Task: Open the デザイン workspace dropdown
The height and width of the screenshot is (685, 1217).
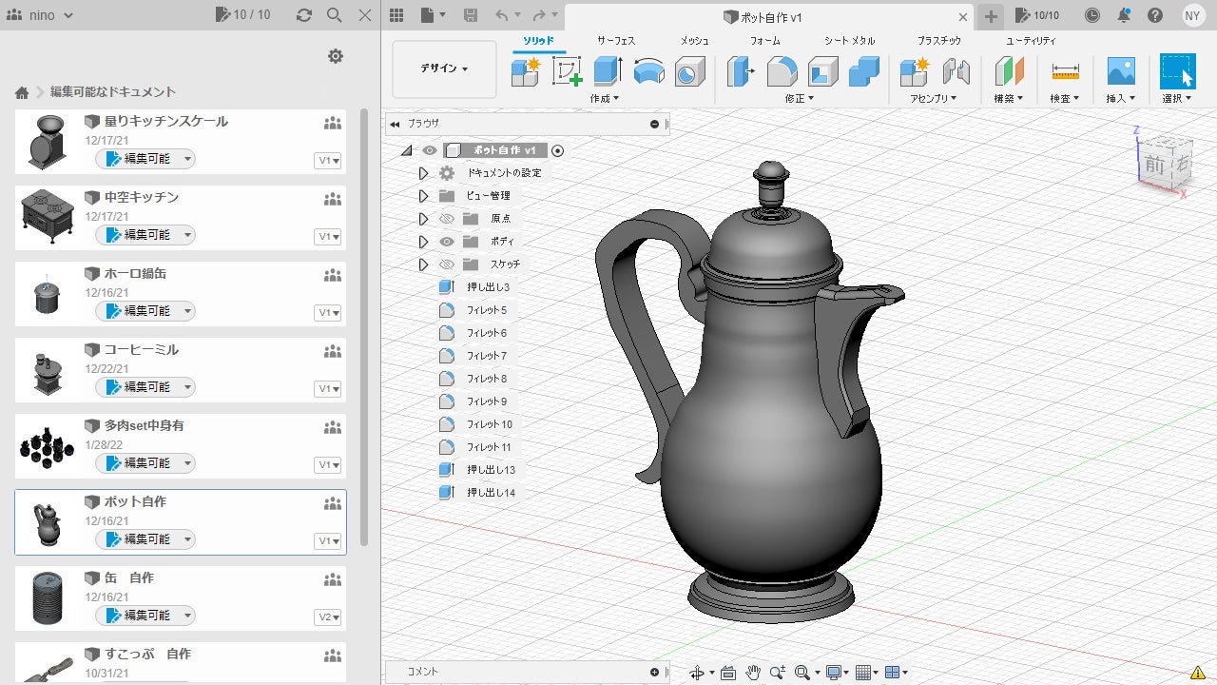Action: [x=444, y=68]
